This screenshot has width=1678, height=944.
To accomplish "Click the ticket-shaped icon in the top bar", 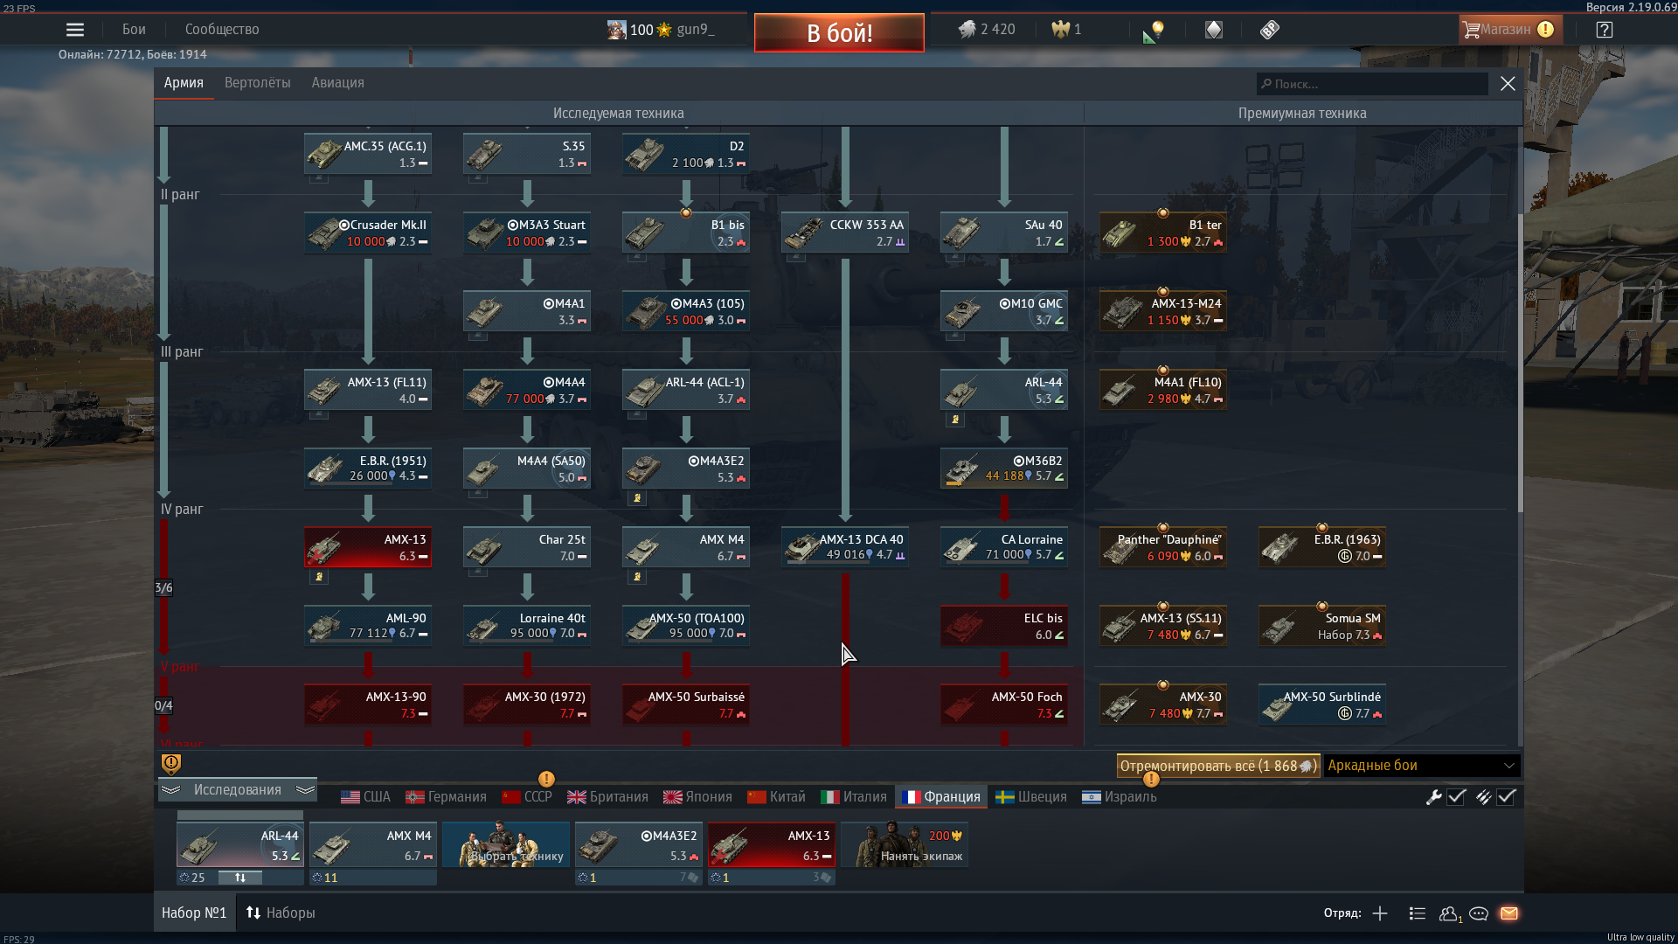I will tap(1270, 30).
